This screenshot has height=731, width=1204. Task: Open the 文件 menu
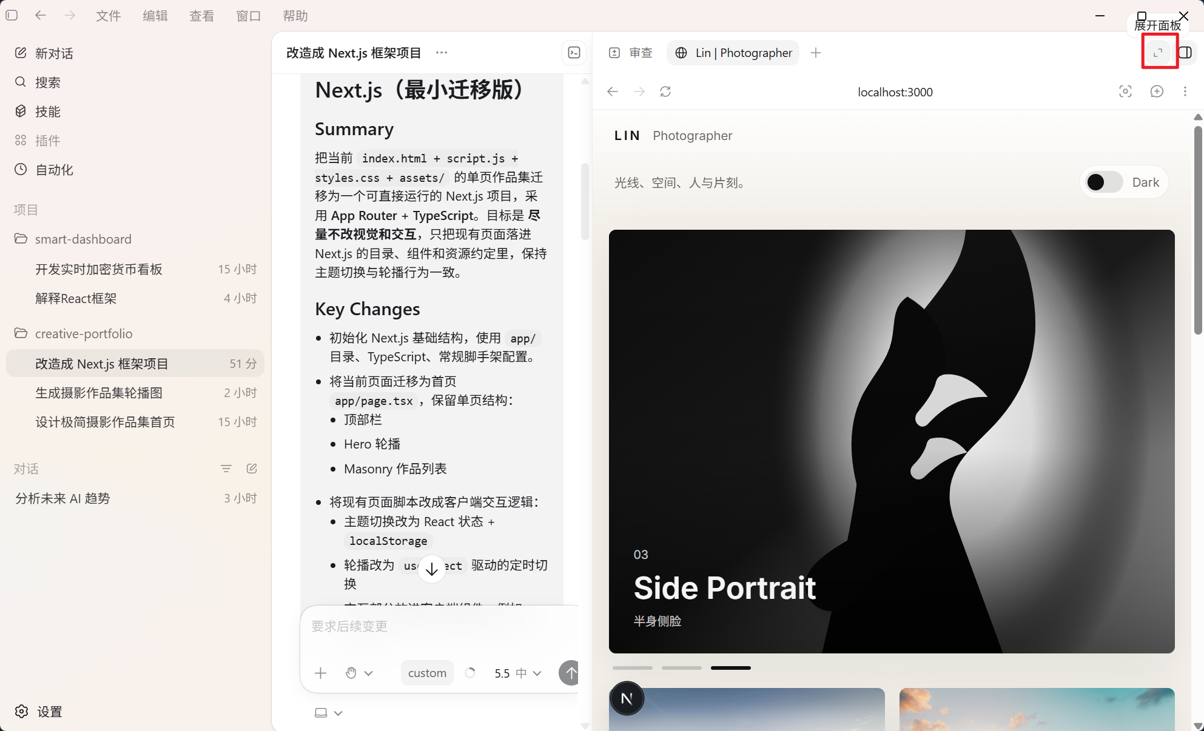tap(108, 16)
